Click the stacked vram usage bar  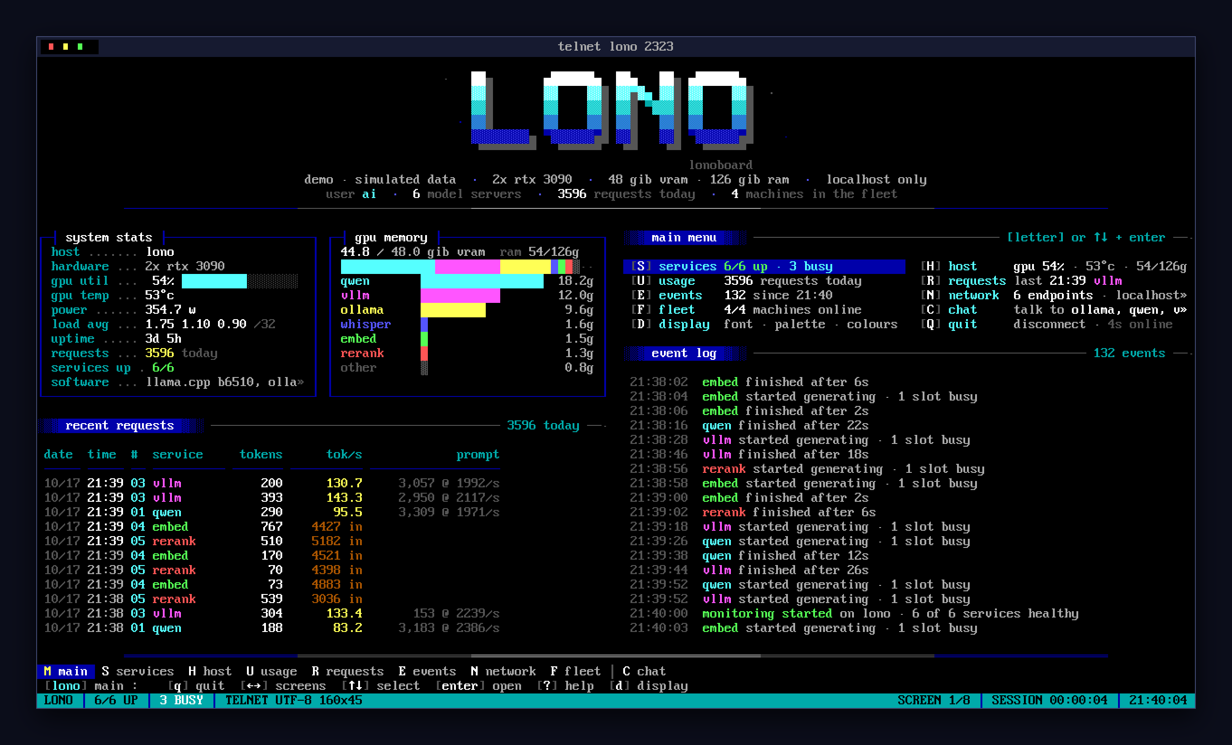[x=460, y=266]
